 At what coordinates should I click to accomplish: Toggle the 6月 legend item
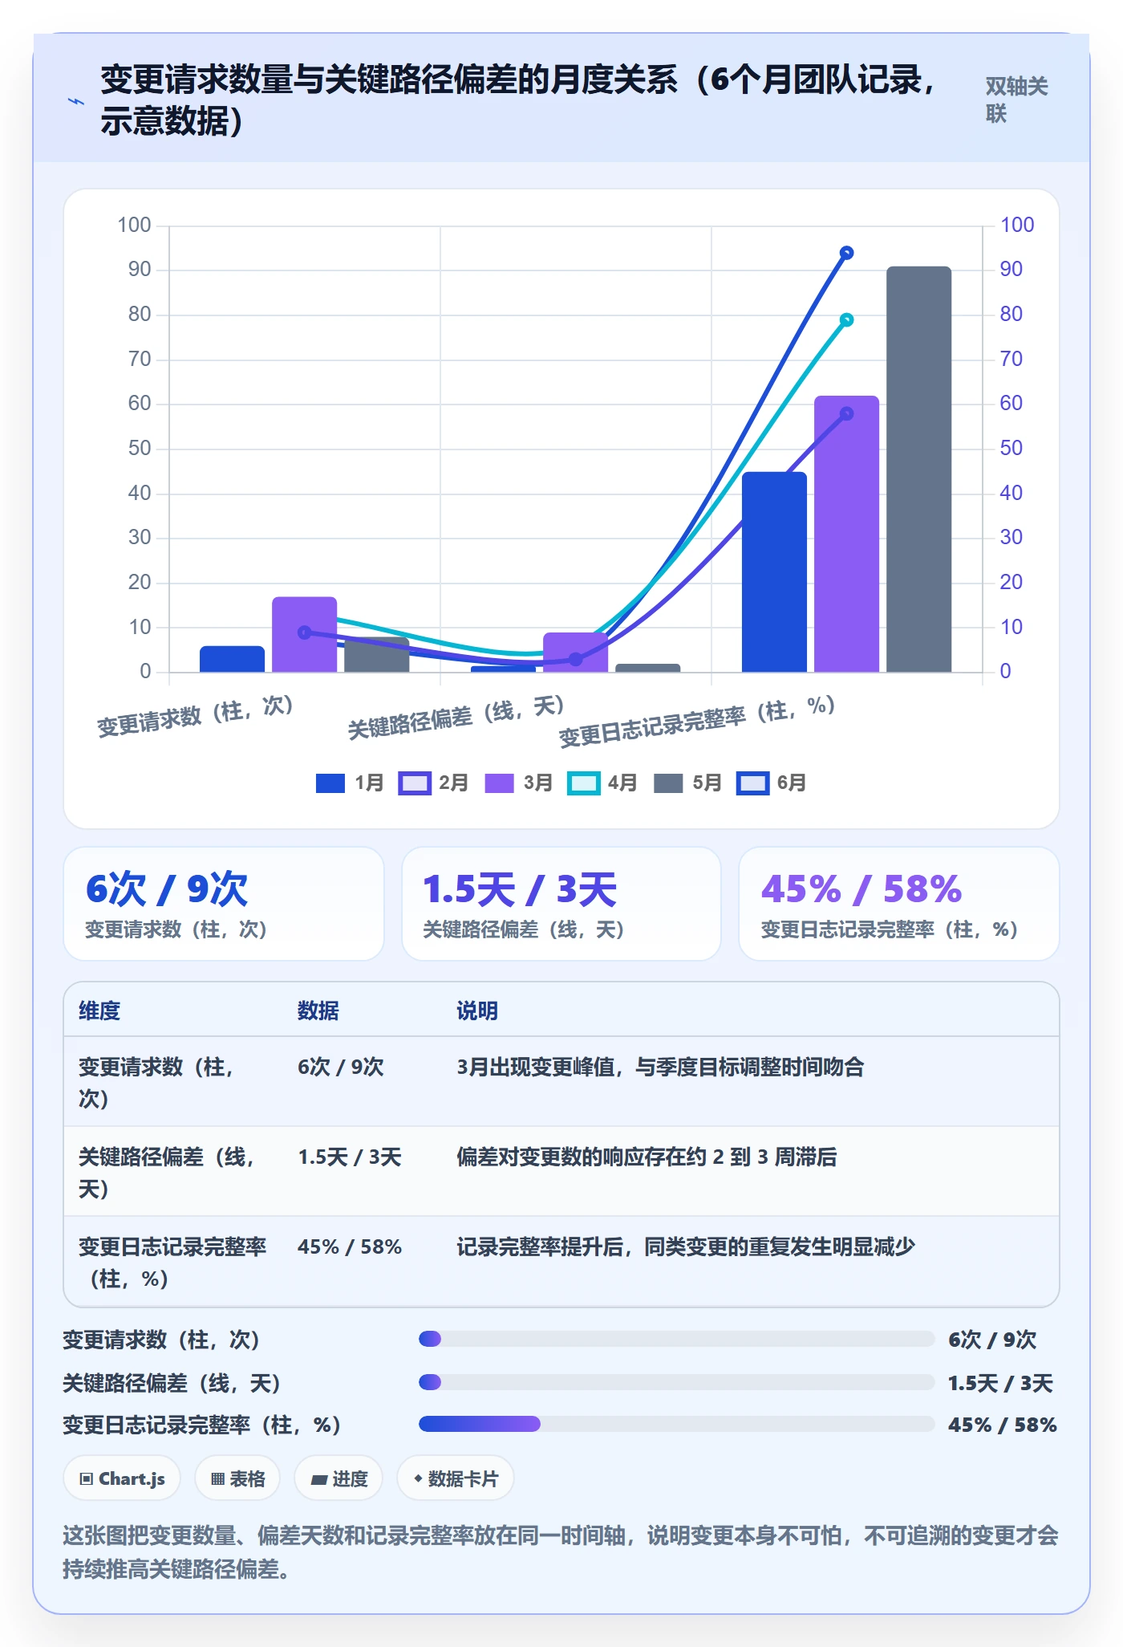(772, 783)
